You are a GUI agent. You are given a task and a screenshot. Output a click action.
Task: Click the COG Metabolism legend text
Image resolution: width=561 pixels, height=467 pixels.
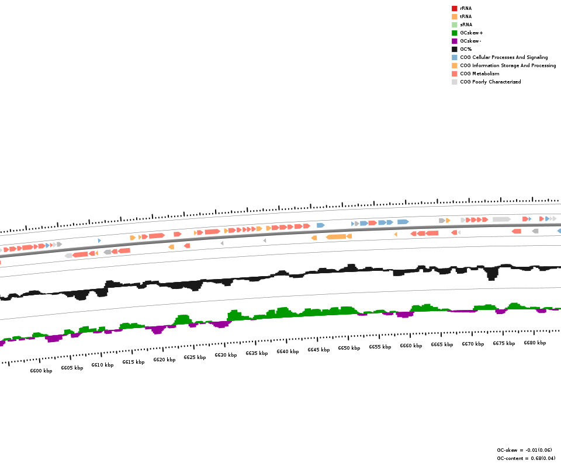coord(479,74)
